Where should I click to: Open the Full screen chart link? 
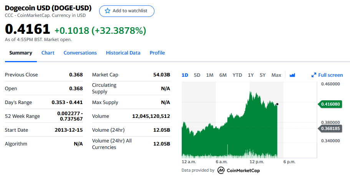[327, 75]
